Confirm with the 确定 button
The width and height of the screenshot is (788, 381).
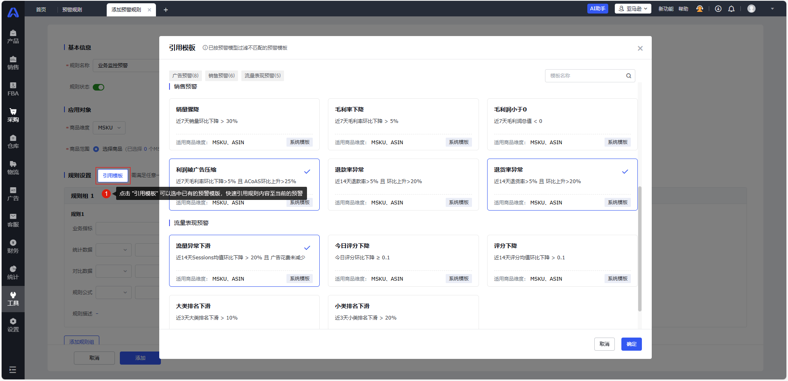[631, 344]
